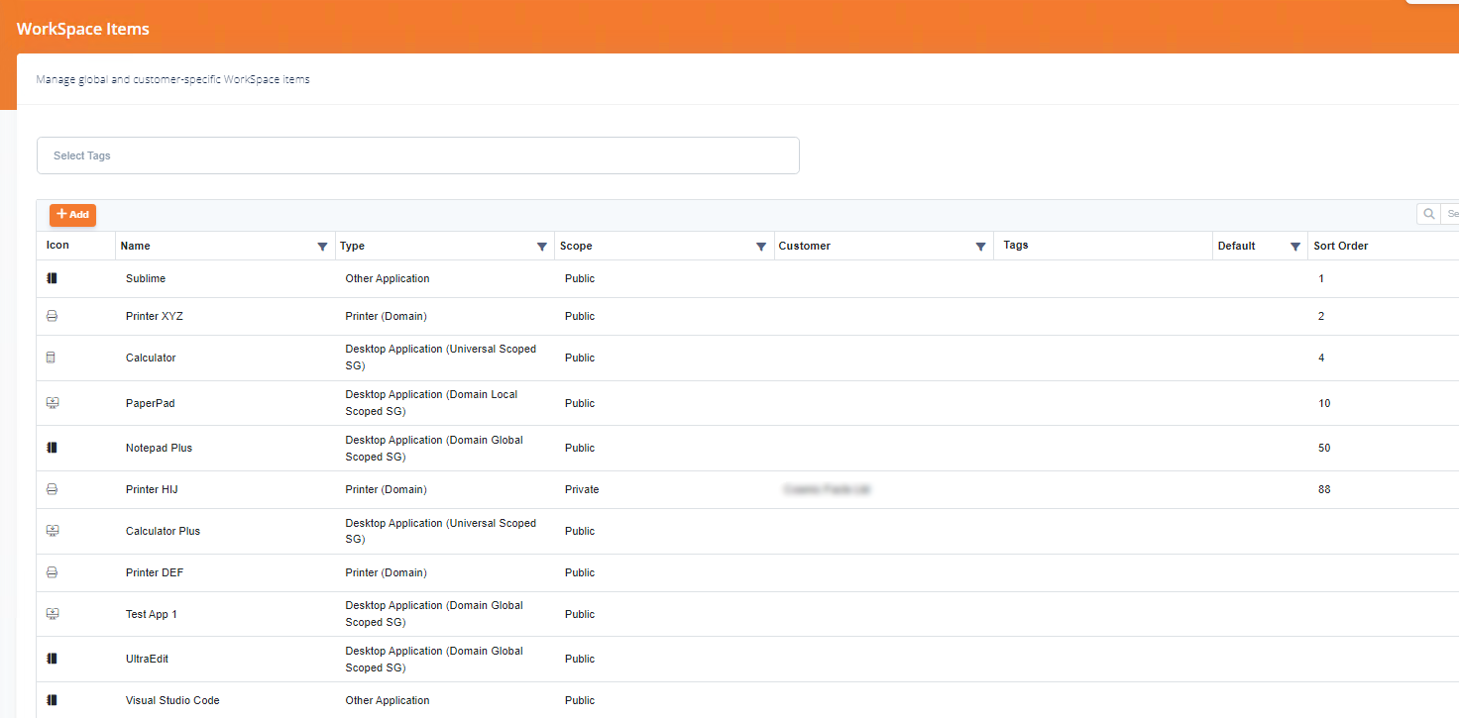Select the Calculator Plus name cell
The image size is (1459, 718).
[x=163, y=531]
